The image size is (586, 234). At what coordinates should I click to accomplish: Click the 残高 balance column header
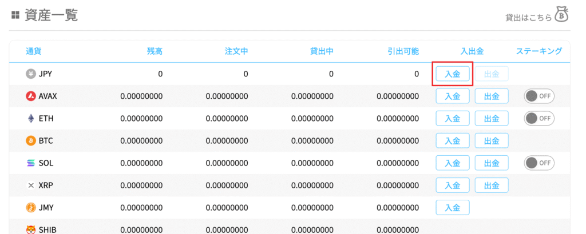click(x=155, y=51)
